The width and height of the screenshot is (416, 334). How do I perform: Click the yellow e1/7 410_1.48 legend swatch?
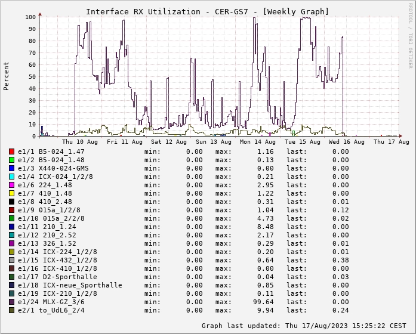(x=11, y=194)
